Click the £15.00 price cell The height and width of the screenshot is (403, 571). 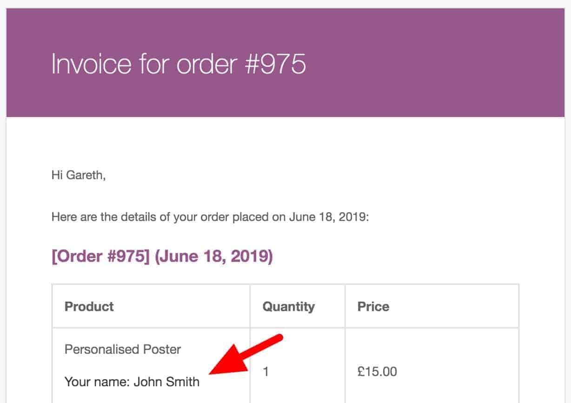pos(377,372)
